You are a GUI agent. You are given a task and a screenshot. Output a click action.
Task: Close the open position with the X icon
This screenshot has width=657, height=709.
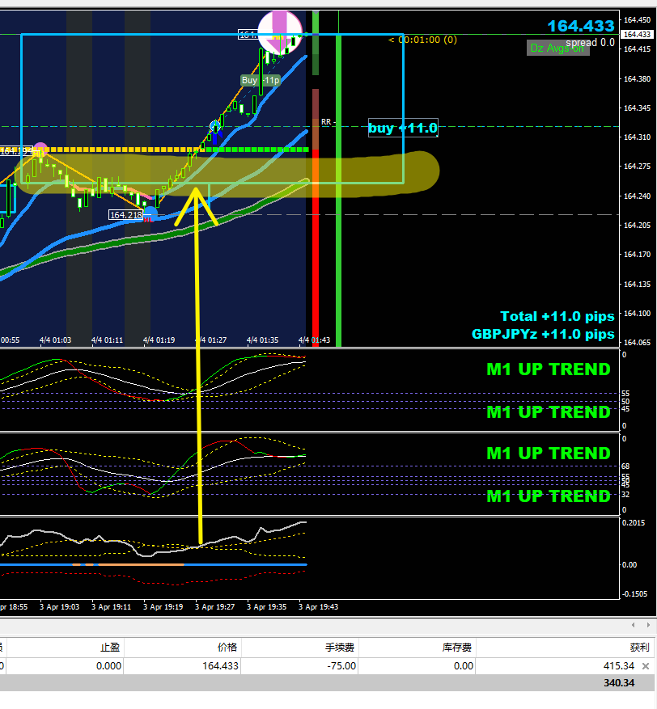(646, 665)
